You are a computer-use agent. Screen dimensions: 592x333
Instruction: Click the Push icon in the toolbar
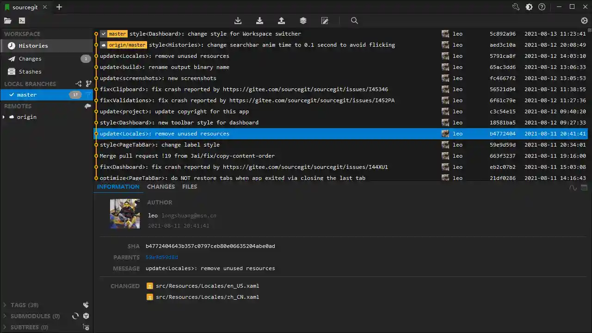(x=281, y=21)
